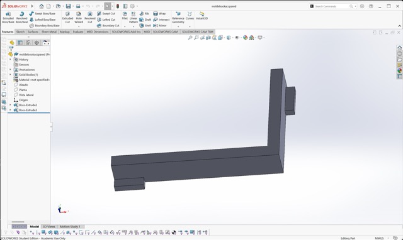Expand the Anotaciones tree node

[10, 70]
